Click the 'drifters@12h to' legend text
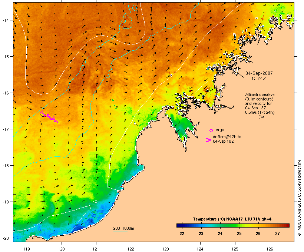 pyautogui.click(x=227, y=137)
